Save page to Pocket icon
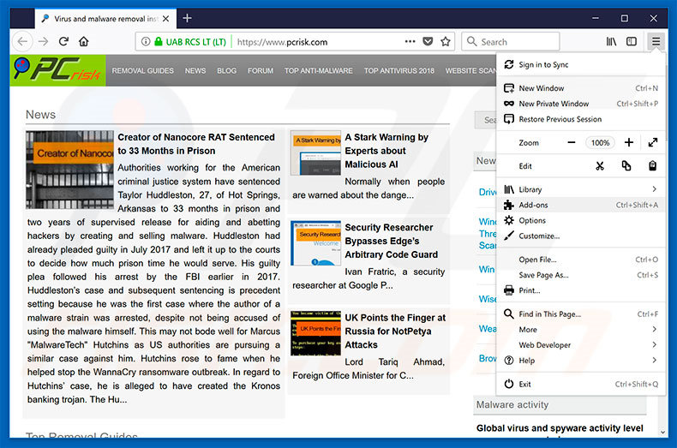677x448 pixels. click(428, 41)
